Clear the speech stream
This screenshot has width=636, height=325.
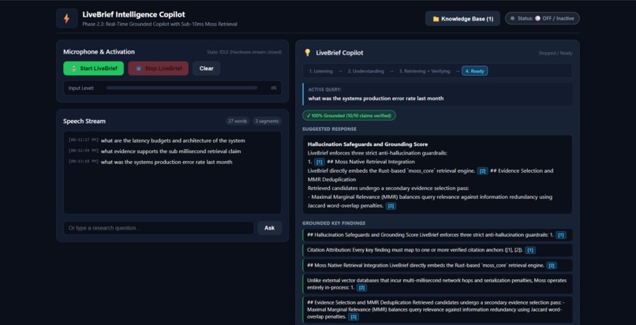(x=207, y=69)
